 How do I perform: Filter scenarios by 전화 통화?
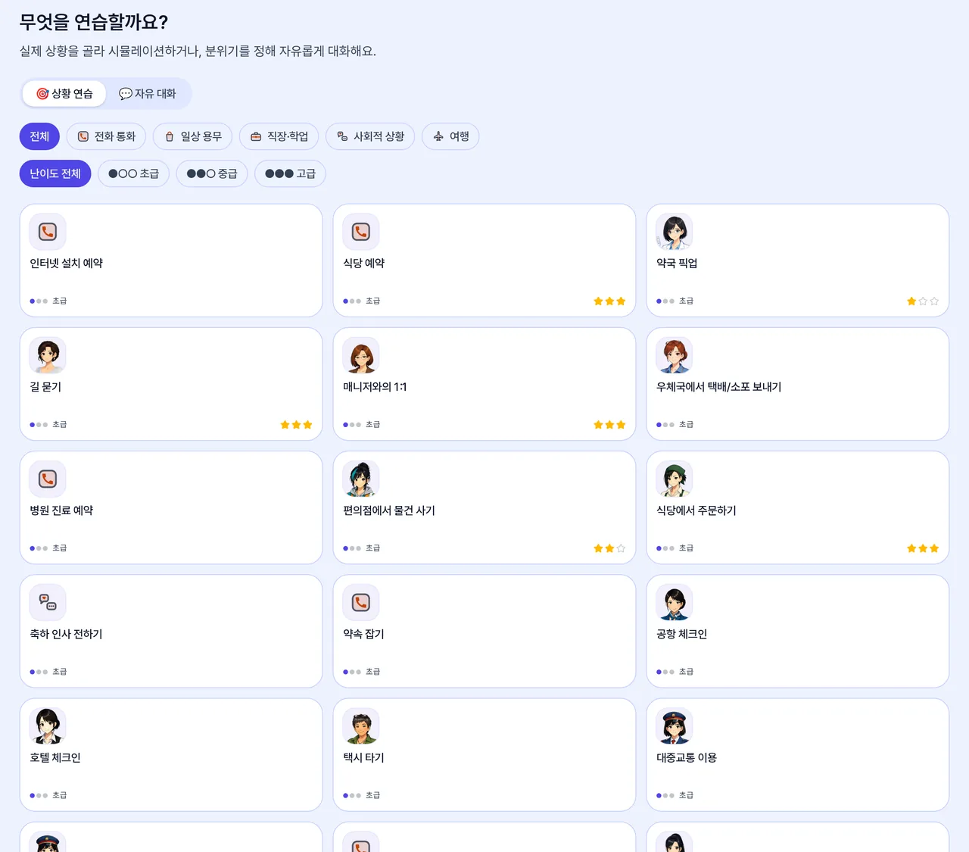click(x=107, y=136)
